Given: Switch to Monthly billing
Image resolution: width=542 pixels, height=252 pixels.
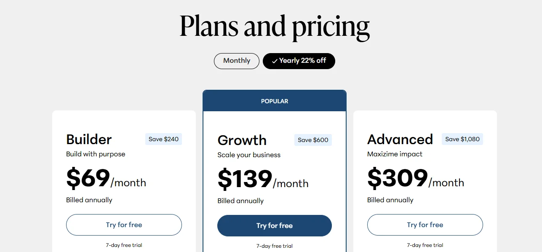Looking at the screenshot, I should pos(236,61).
